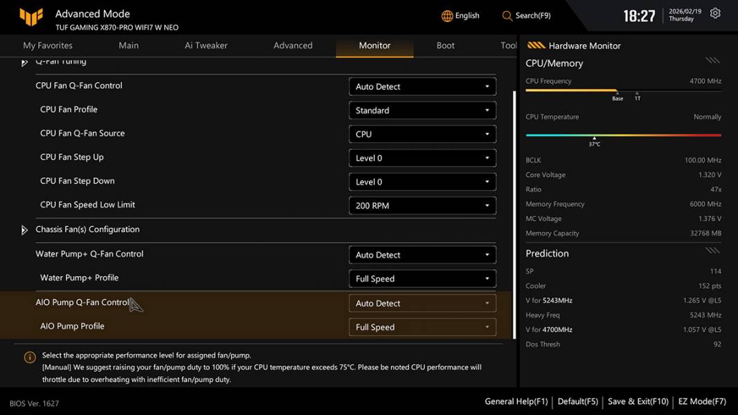Collapse the Q-Fan Tuning section
This screenshot has height=415, width=738.
click(25, 62)
